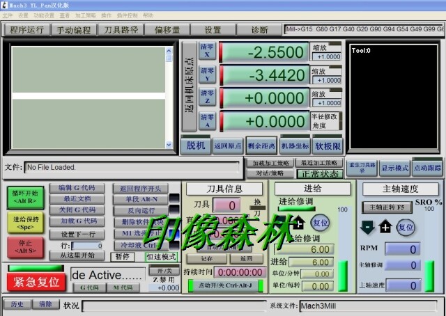Click 从这里开始 run from here button
Viewport: 446px width, 316px height.
[x=77, y=255]
